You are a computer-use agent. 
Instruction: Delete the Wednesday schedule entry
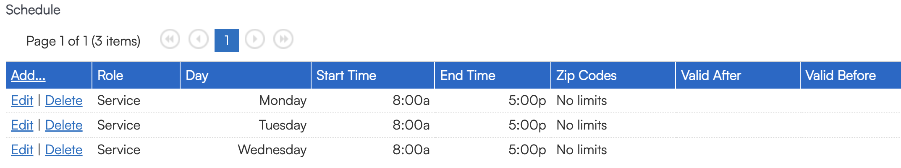pos(64,150)
